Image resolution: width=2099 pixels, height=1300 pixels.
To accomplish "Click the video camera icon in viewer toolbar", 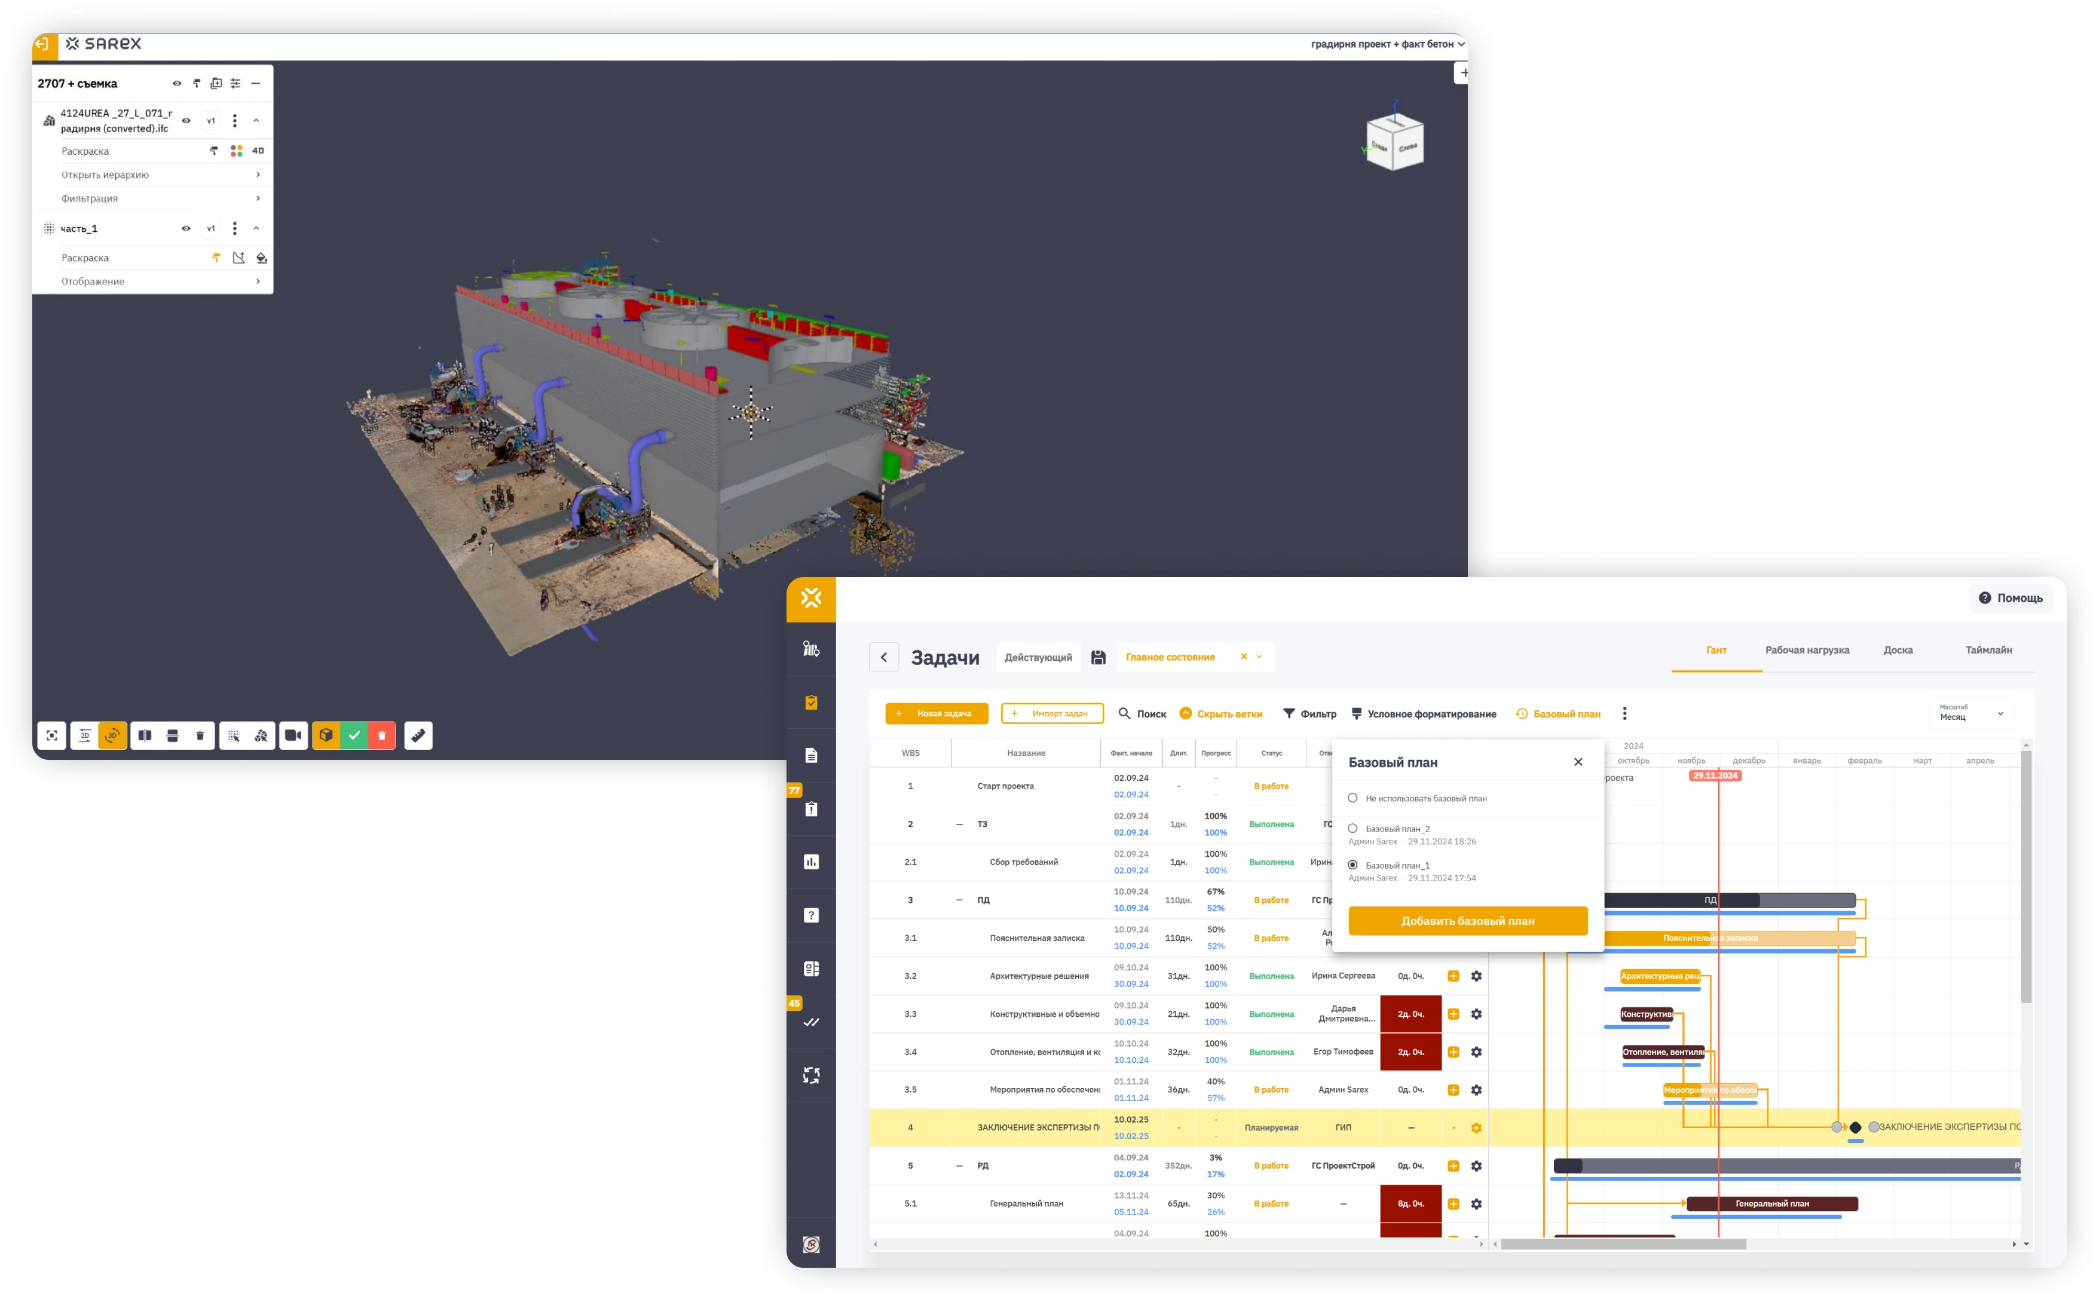I will click(x=293, y=735).
